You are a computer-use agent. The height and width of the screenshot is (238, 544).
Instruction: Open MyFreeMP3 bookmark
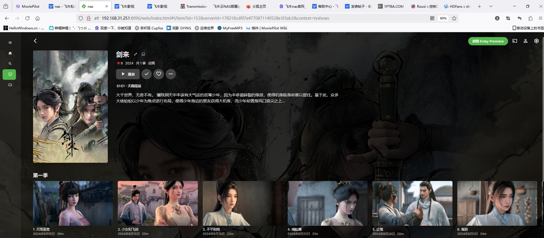[230, 28]
